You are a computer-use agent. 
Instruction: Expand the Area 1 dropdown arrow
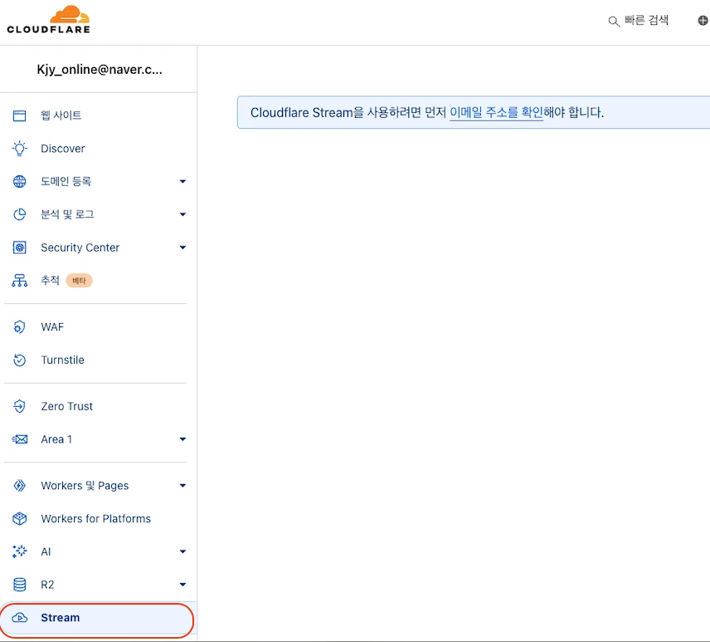[182, 439]
